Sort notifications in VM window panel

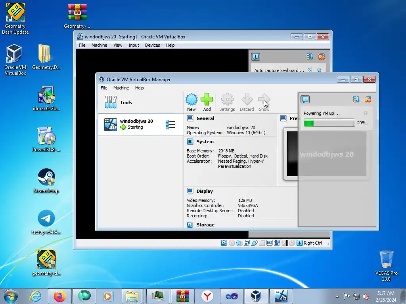click(x=310, y=57)
